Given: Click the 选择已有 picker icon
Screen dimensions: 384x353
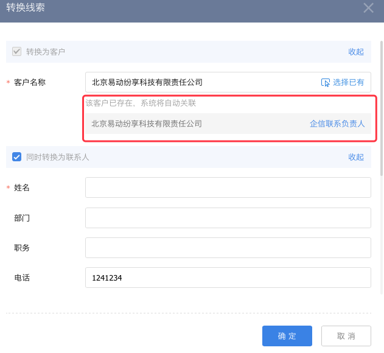Looking at the screenshot, I should coord(326,82).
